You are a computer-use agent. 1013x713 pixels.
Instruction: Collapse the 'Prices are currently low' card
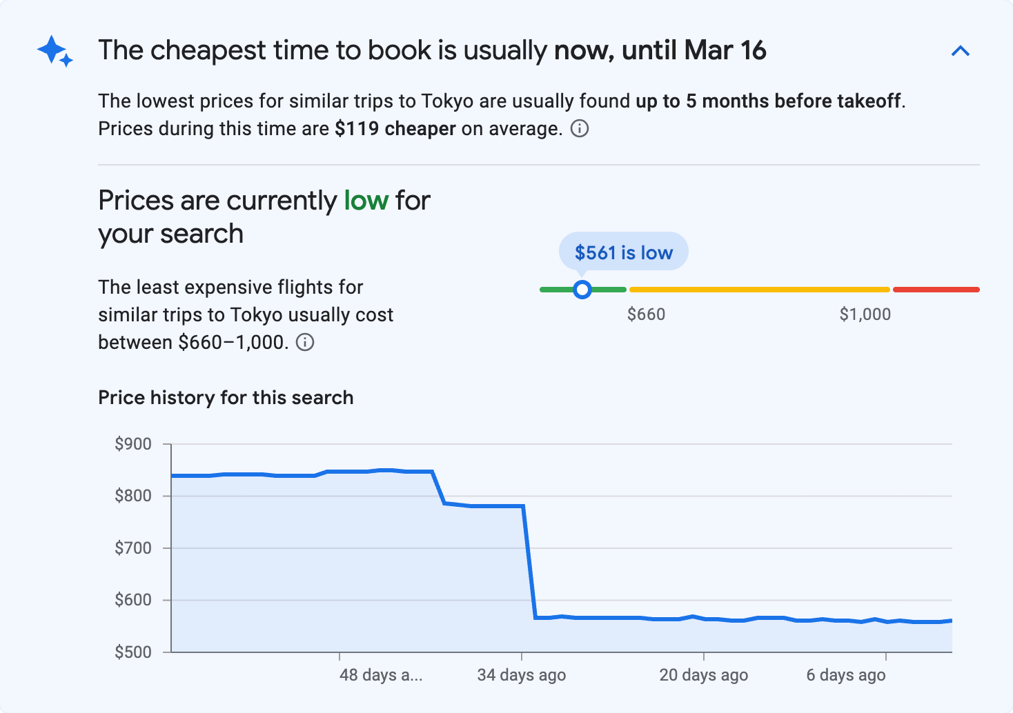[961, 50]
